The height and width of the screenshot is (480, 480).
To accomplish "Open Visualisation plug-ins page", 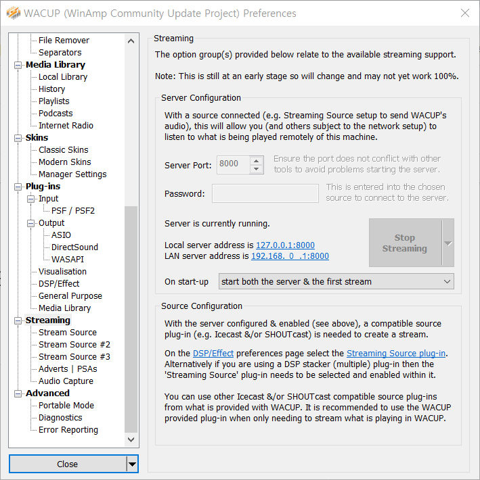I will 62,272.
